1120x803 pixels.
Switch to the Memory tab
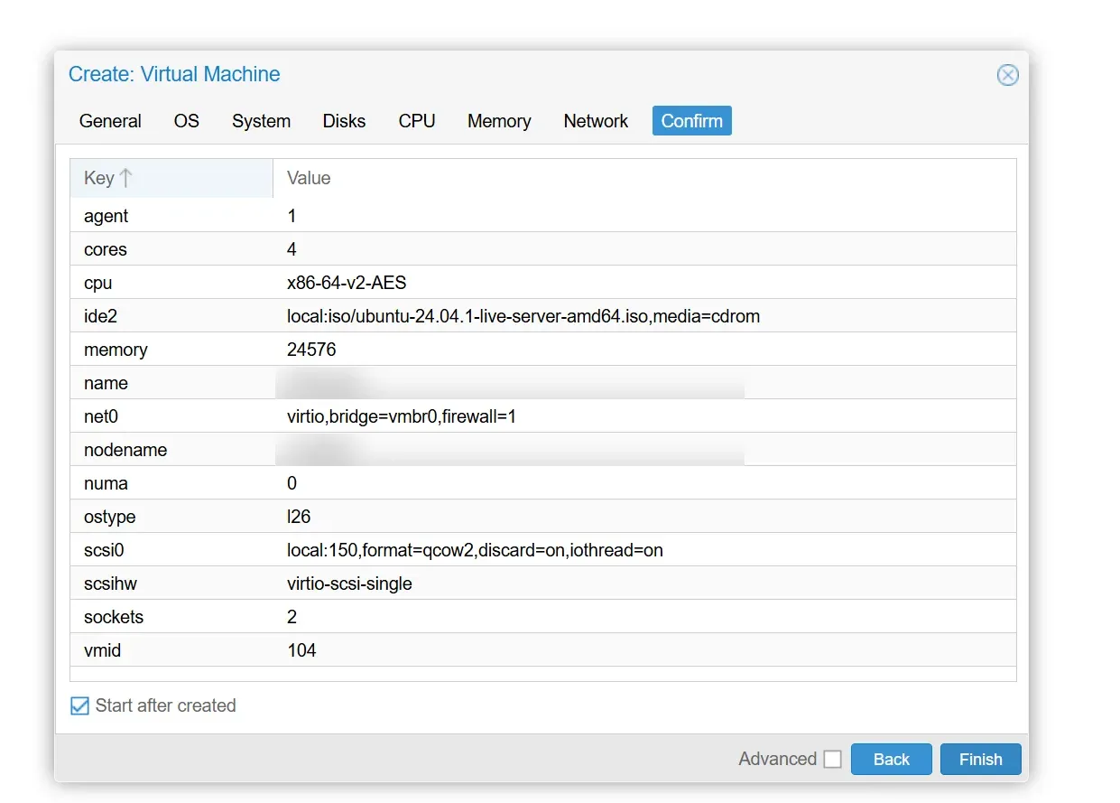(x=499, y=121)
